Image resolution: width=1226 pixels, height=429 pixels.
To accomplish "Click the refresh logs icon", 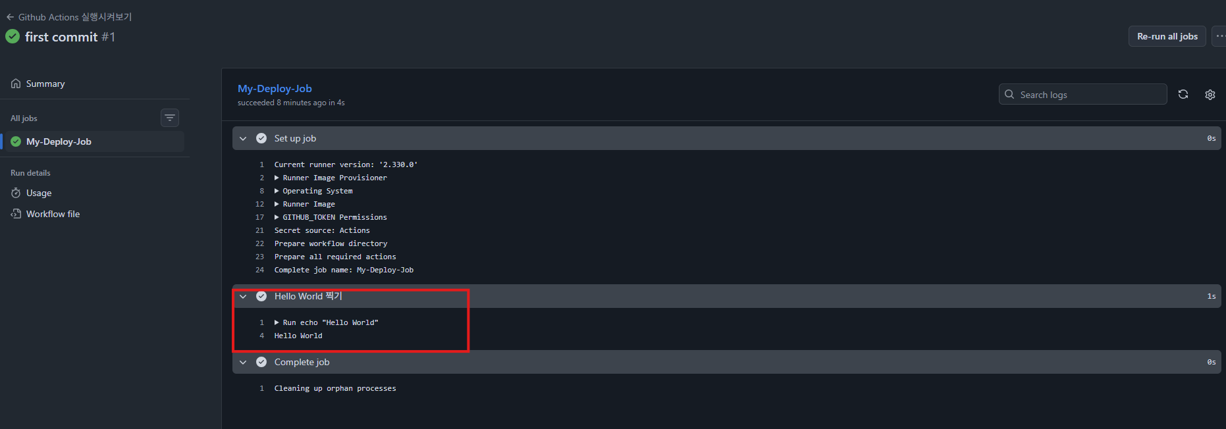I will pos(1183,95).
